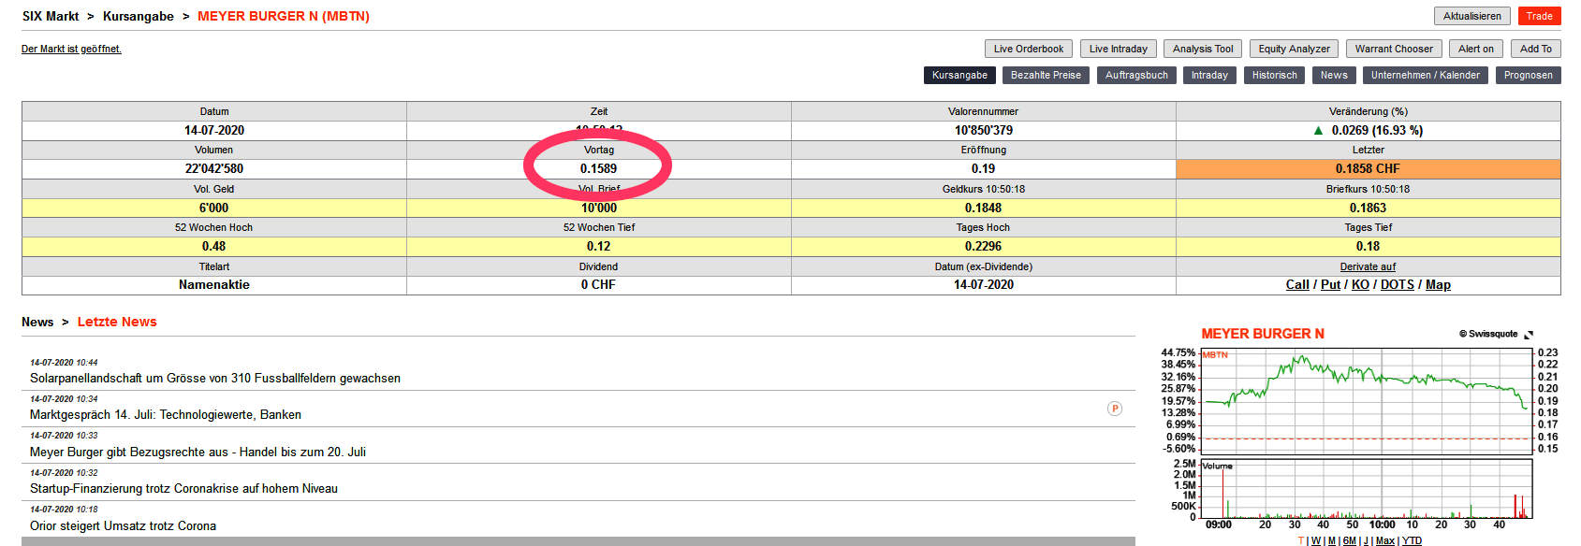Select the J (yearly) chart period
The width and height of the screenshot is (1581, 546).
(1366, 540)
